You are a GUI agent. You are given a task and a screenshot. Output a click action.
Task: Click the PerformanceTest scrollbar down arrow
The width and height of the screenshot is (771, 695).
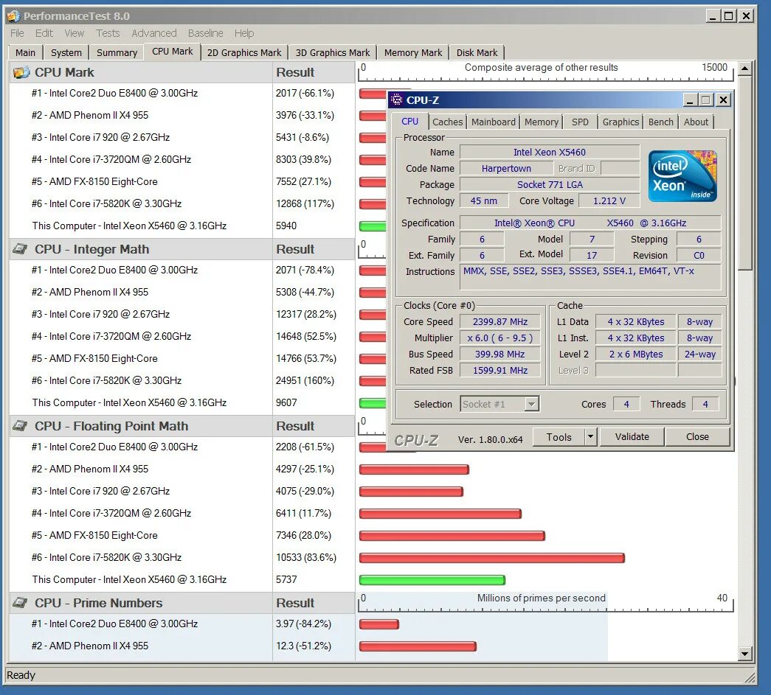pos(745,654)
